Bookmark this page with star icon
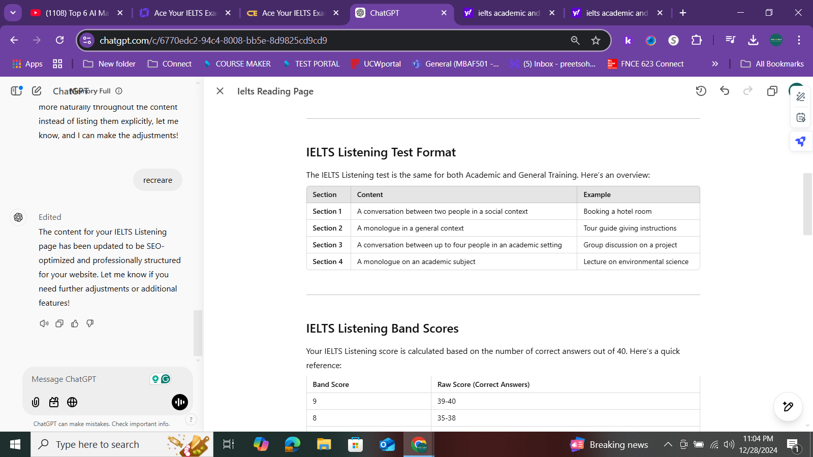The image size is (813, 457). click(596, 40)
